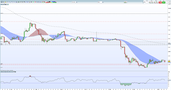This screenshot has width=171, height=90.
Task: Click the green up arrow marker tool
Action: pos(33,2)
